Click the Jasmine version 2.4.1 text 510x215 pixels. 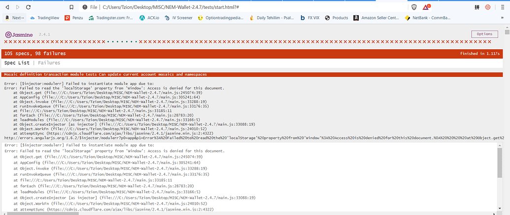coord(44,34)
